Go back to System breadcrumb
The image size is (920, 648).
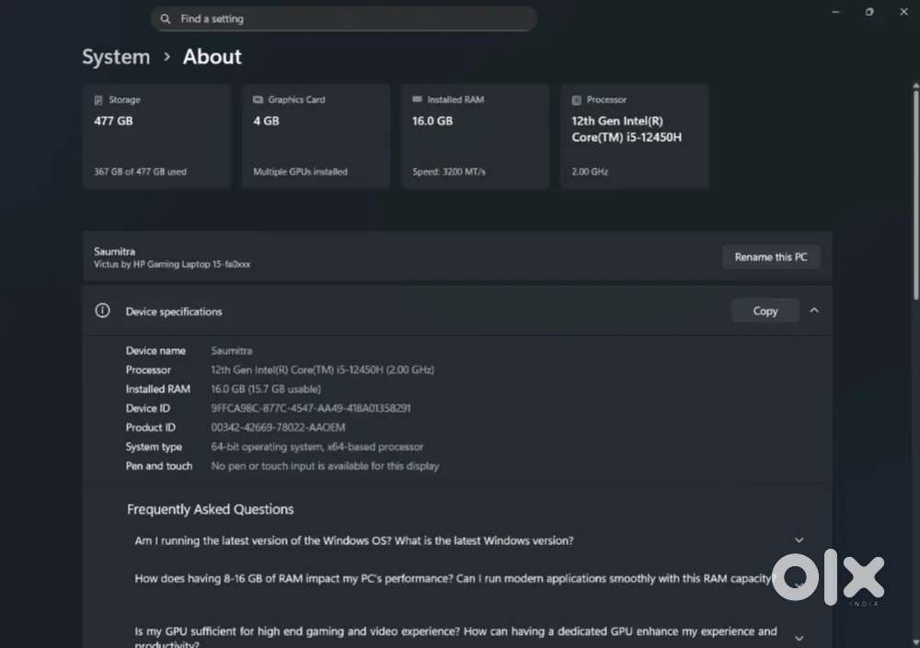(116, 57)
